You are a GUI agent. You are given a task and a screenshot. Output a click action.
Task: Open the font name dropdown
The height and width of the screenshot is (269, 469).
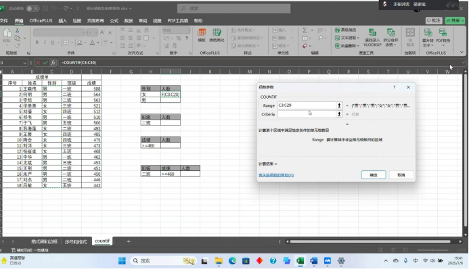pos(83,32)
